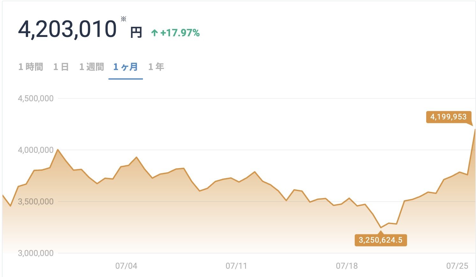Select the +17.97% percentage change indicator
Image resolution: width=476 pixels, height=277 pixels.
coord(180,32)
